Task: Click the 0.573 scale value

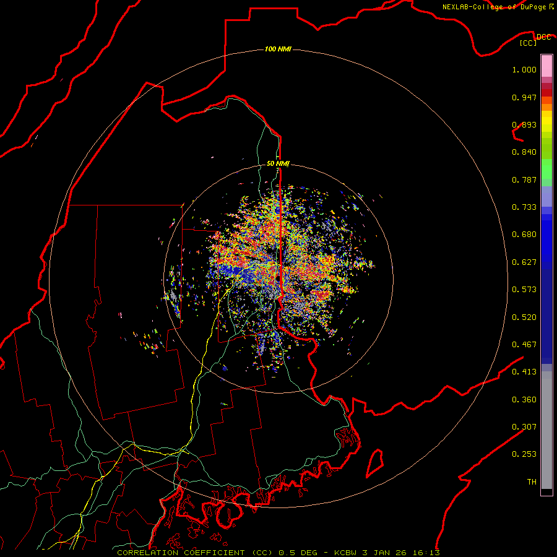Action: (524, 290)
